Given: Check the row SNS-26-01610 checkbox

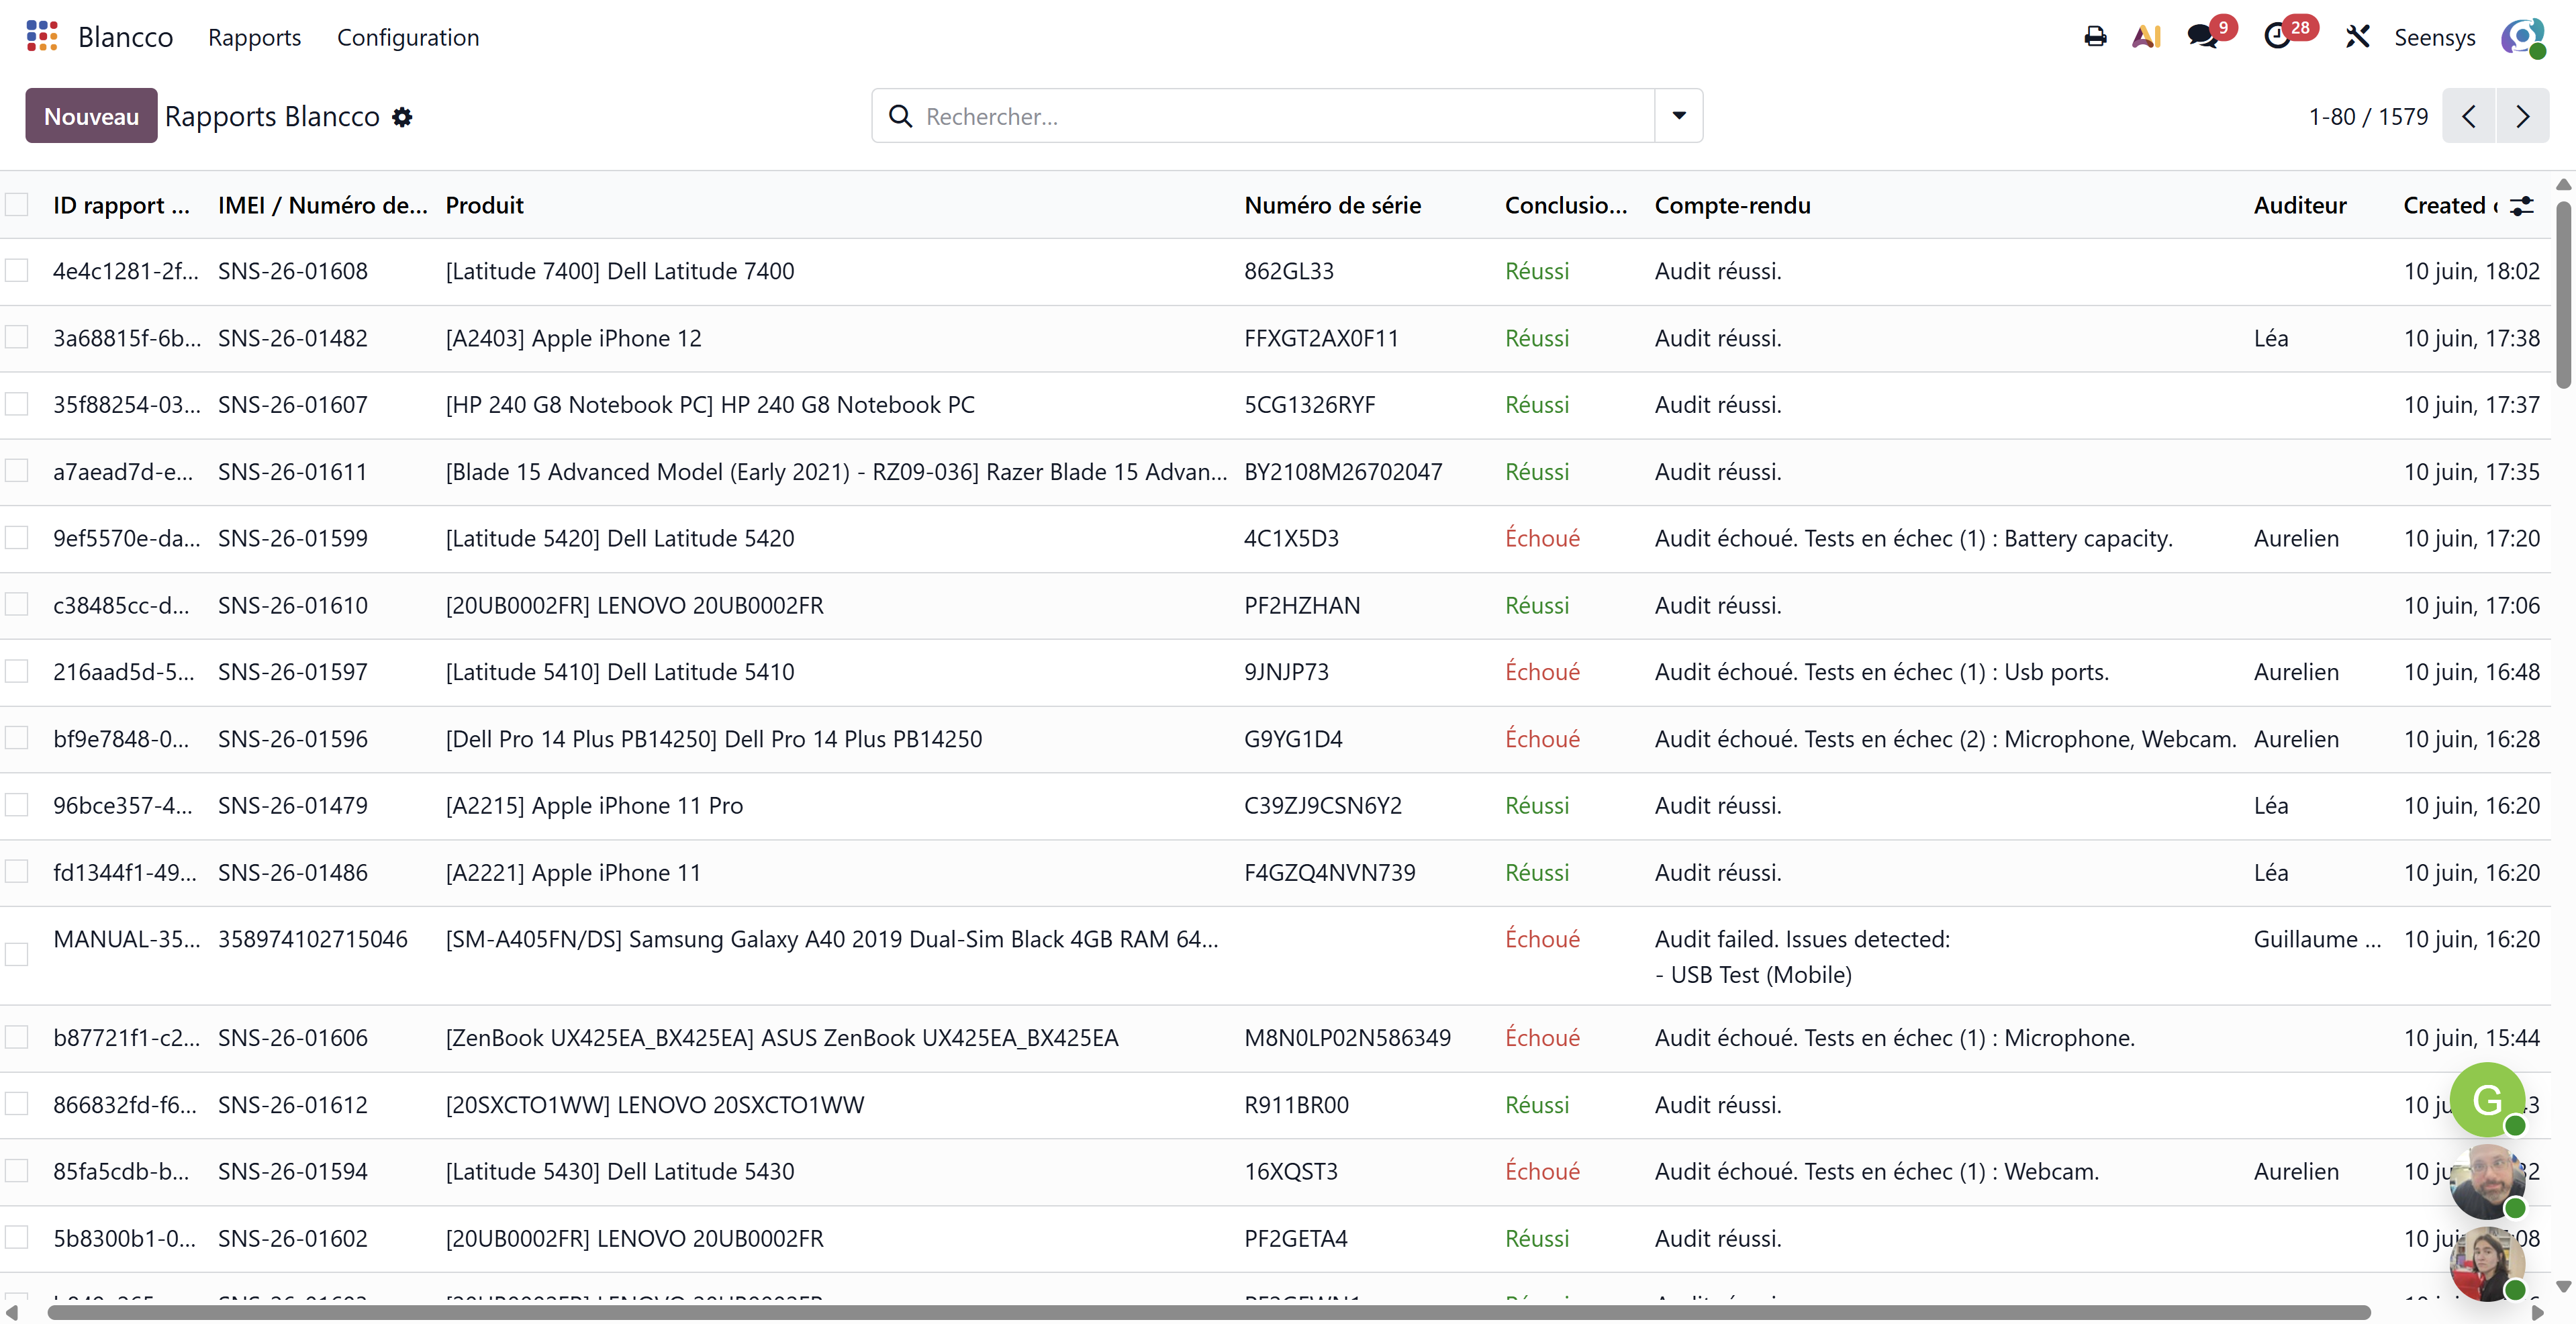Looking at the screenshot, I should tap(17, 605).
